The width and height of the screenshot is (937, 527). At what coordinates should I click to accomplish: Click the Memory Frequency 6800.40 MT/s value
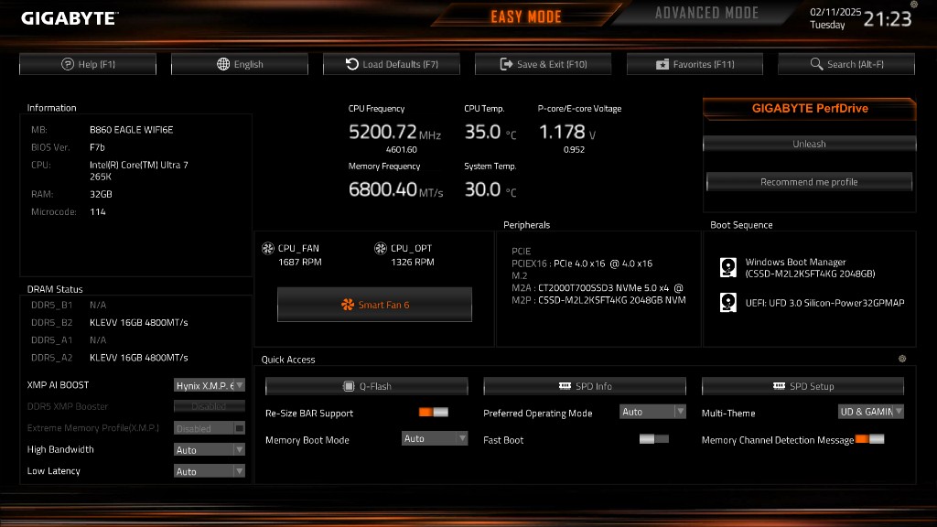coord(395,189)
